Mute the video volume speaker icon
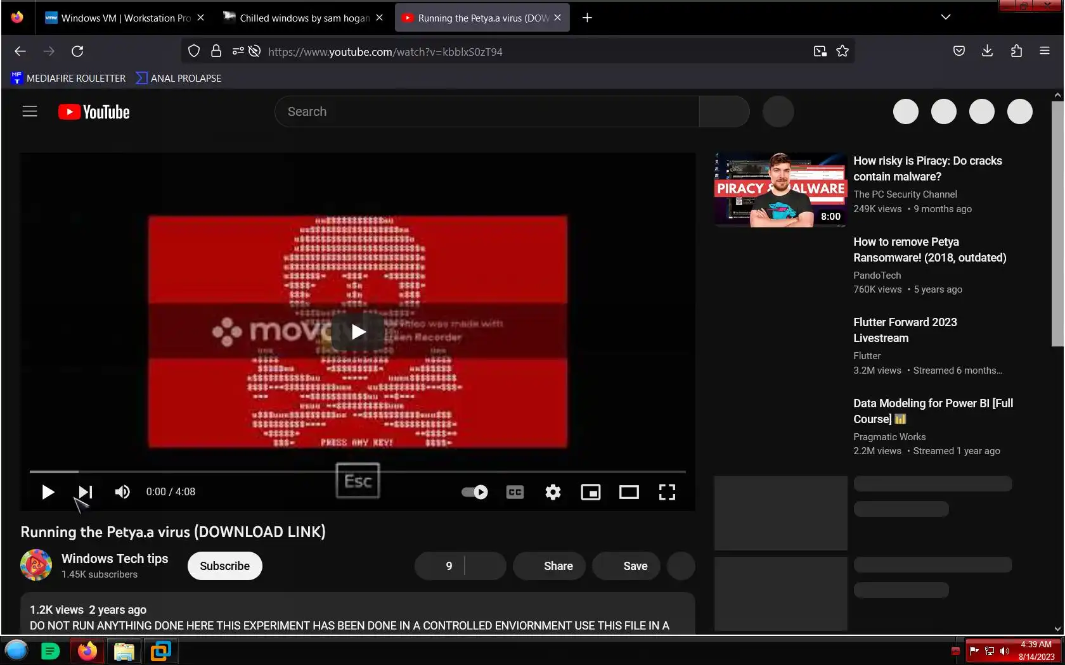Image resolution: width=1065 pixels, height=665 pixels. [122, 492]
